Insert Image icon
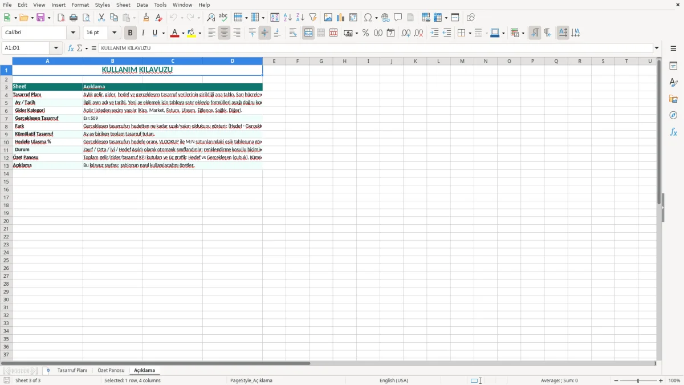Viewport: 684px width, 385px height. coord(328,18)
